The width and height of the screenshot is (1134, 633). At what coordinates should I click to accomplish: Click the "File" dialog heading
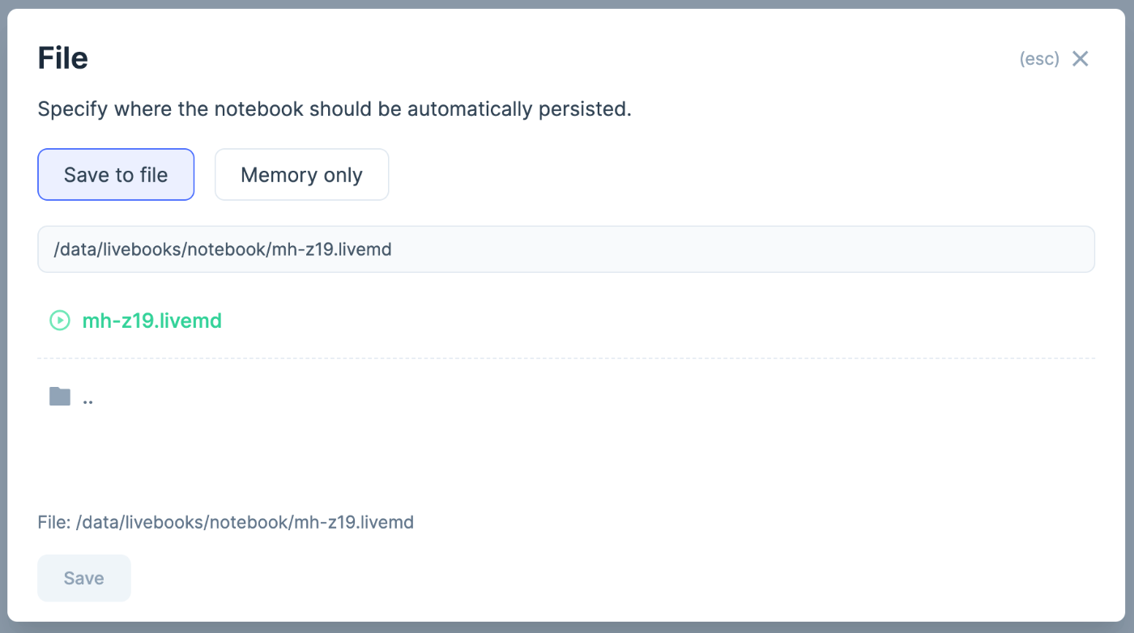tap(63, 58)
